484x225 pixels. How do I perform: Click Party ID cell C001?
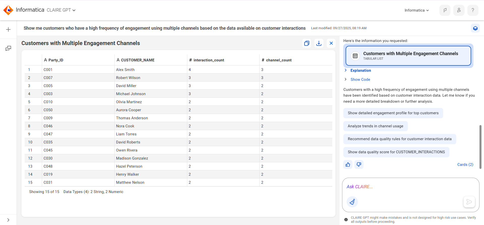pyautogui.click(x=78, y=70)
